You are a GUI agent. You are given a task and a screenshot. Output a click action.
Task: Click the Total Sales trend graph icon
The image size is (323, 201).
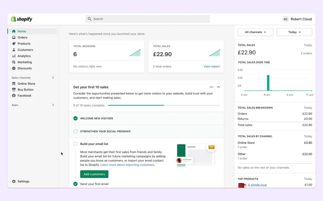pyautogui.click(x=214, y=53)
